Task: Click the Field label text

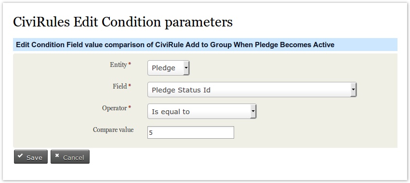Action: coord(120,86)
